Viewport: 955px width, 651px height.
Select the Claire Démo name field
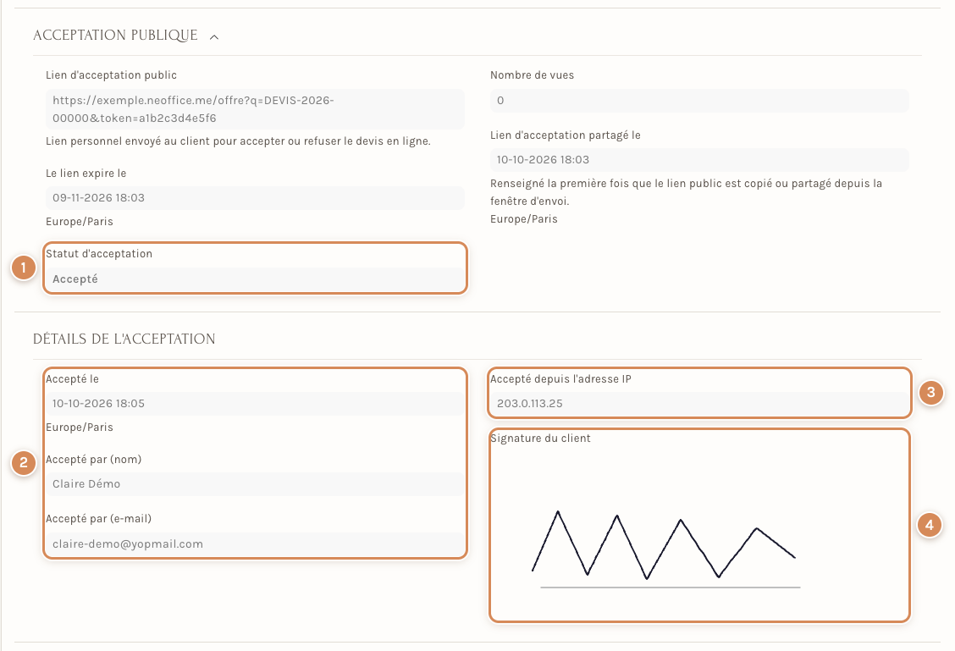tap(255, 483)
